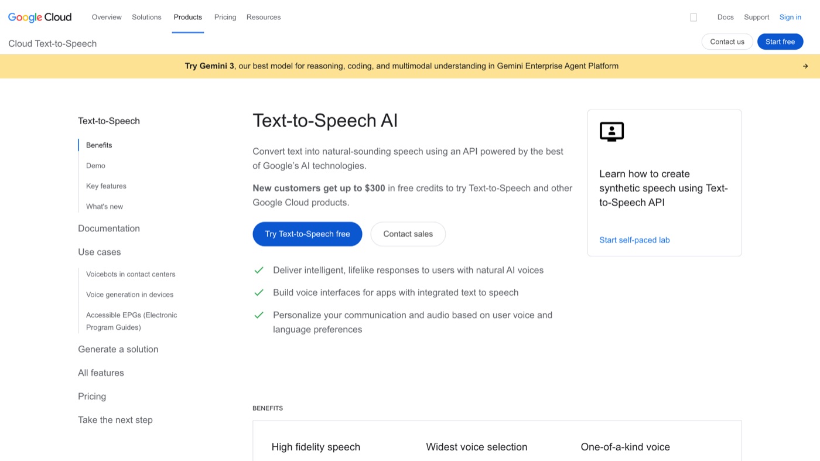Click 'Widest voice selection' benefit heading
Viewport: 820px width, 461px height.
pyautogui.click(x=477, y=447)
